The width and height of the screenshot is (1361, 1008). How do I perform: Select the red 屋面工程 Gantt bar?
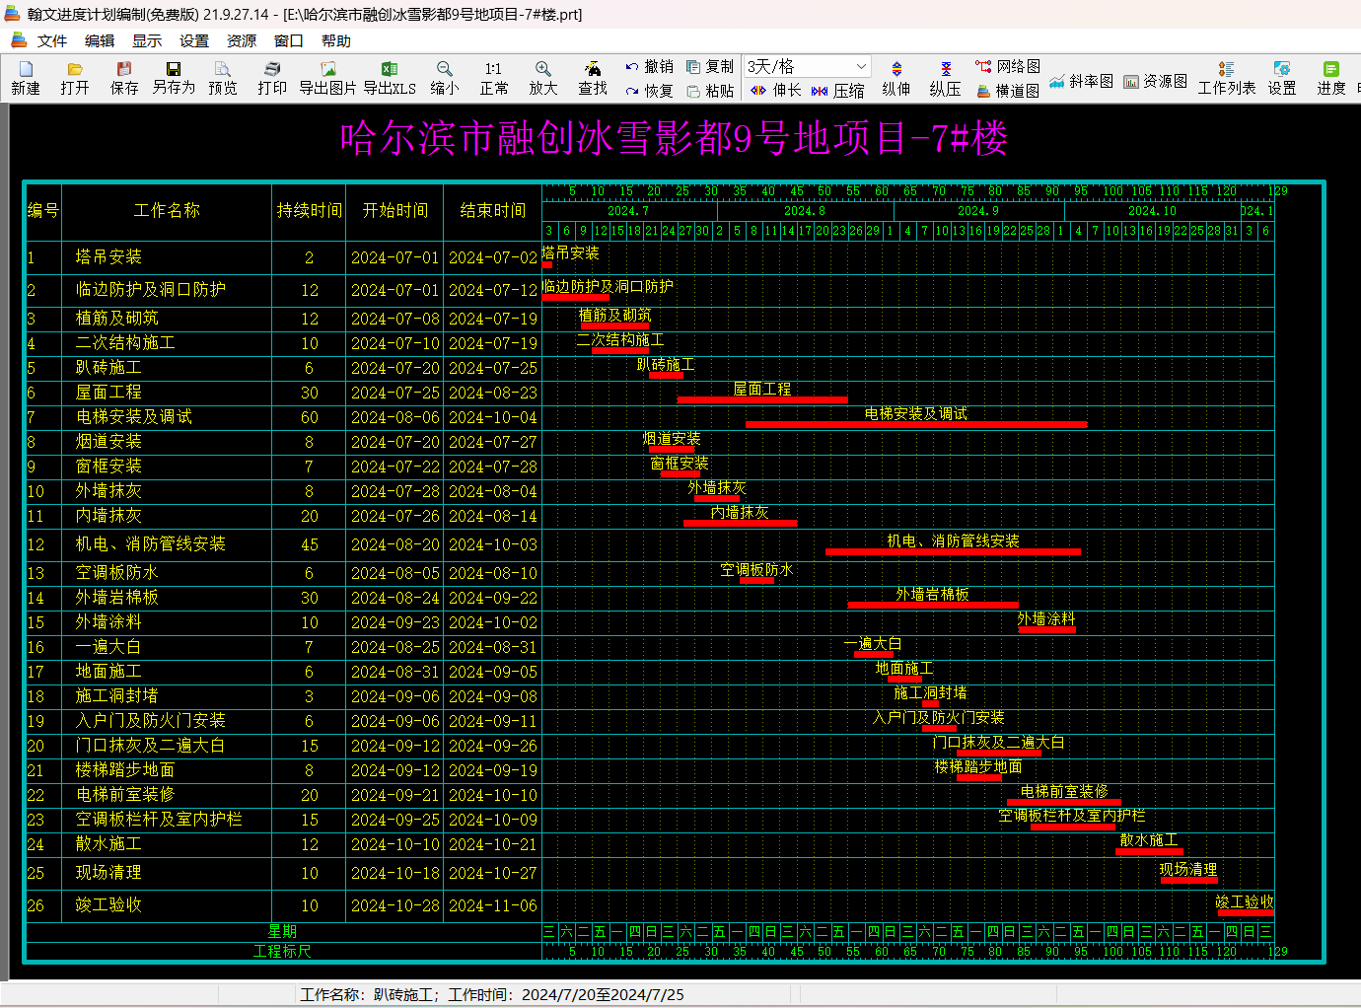761,399
